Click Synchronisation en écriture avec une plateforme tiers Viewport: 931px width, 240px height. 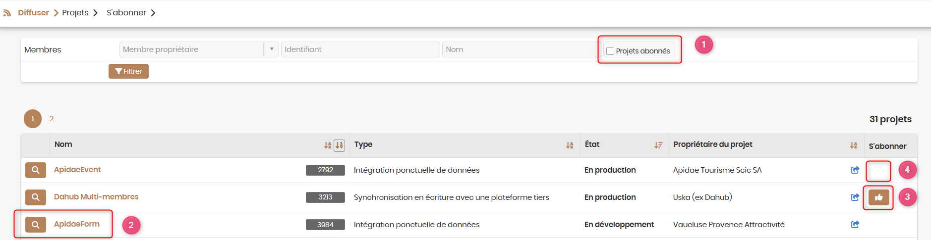pos(452,197)
